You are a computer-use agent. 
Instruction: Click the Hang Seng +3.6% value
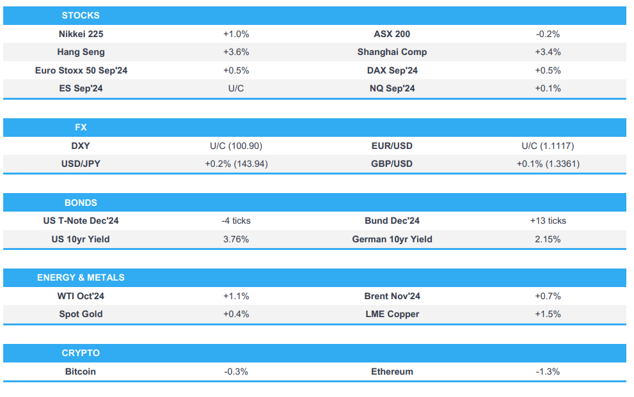(236, 52)
